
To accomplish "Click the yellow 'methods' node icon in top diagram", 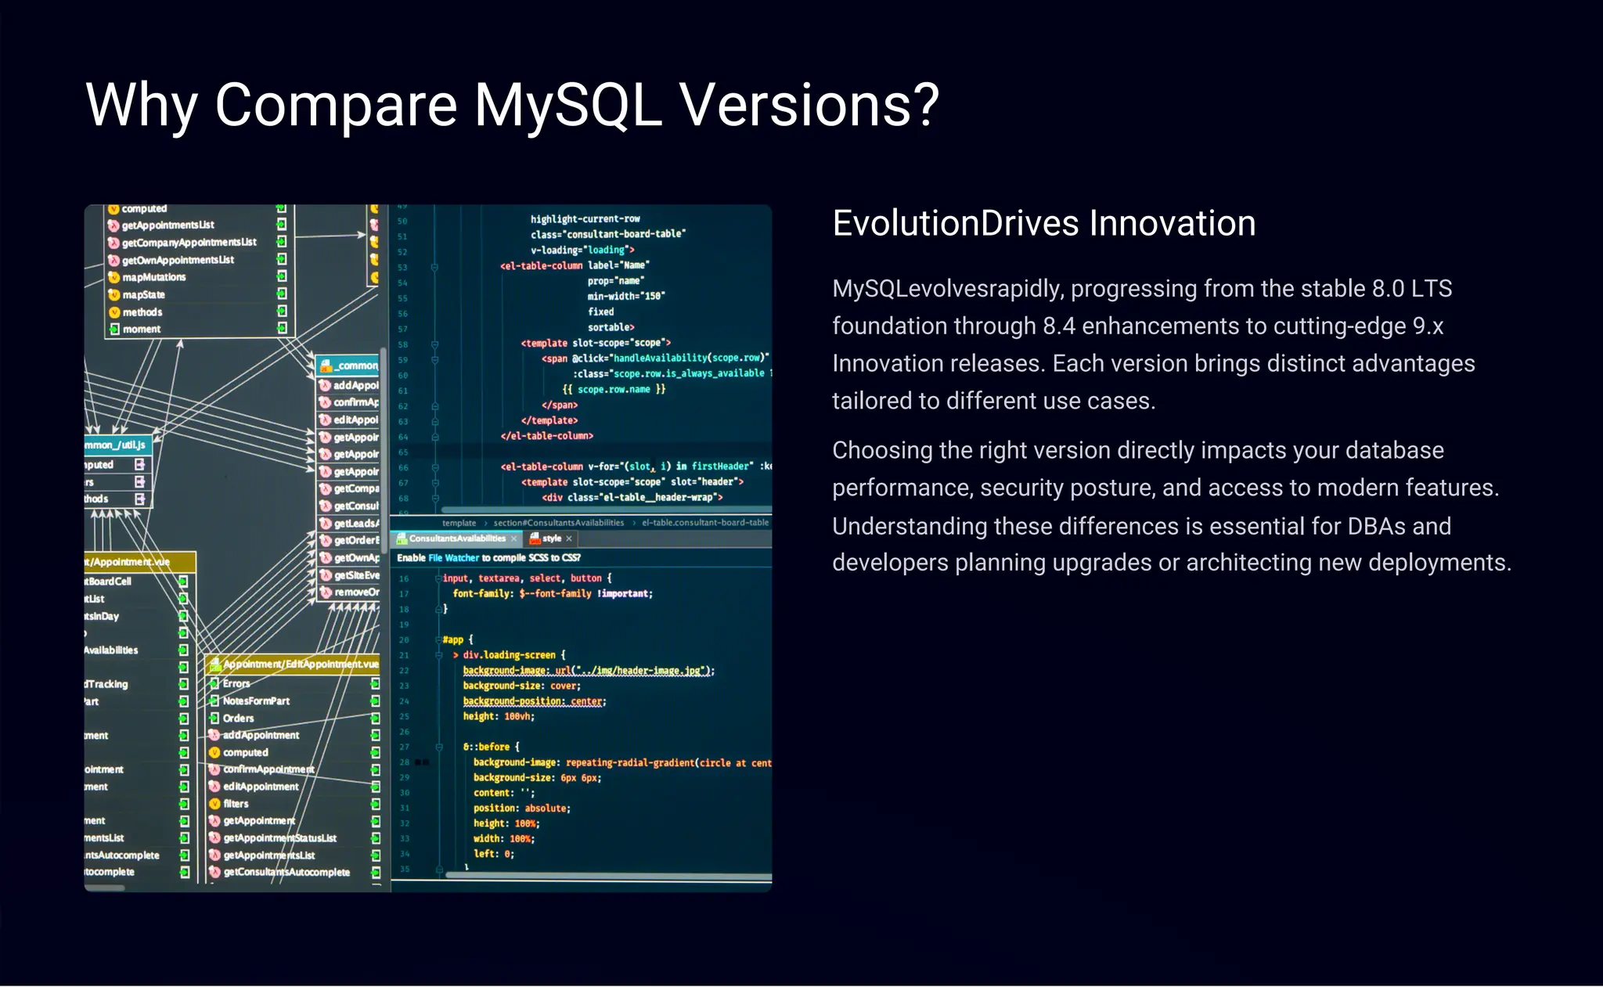I will click(x=114, y=312).
